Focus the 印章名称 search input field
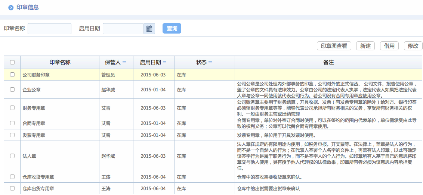Screen dimensions: 423x195 coord(49,29)
